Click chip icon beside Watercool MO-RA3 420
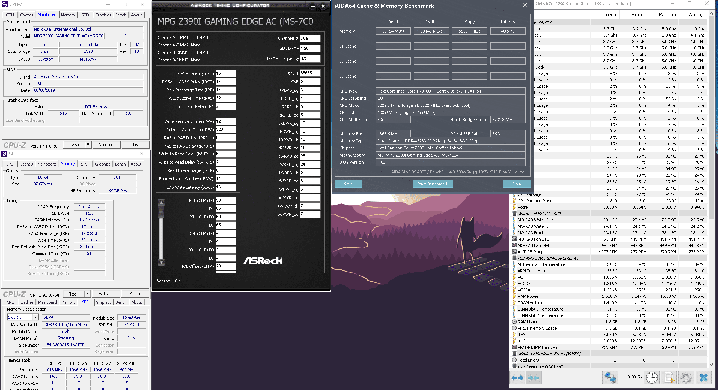Image resolution: width=718 pixels, height=390 pixels. coord(514,214)
